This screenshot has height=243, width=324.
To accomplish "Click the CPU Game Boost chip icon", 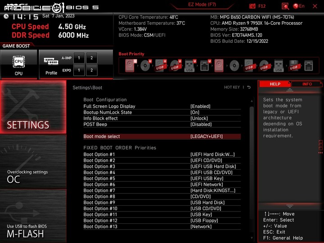I will pyautogui.click(x=18, y=62).
